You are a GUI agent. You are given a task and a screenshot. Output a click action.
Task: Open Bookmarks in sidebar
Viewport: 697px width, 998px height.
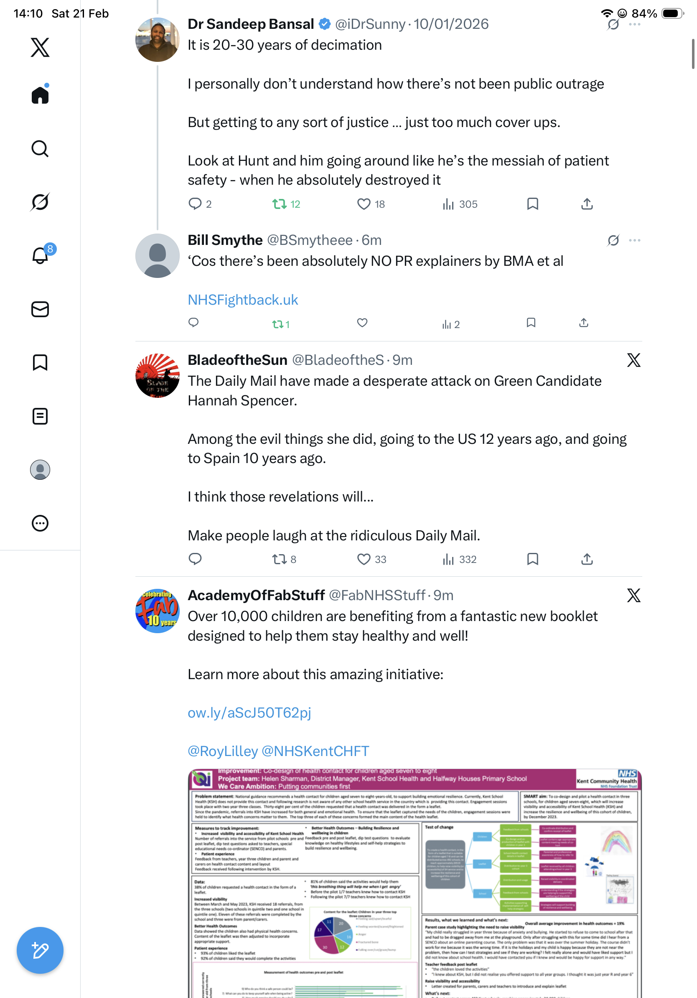(x=40, y=362)
